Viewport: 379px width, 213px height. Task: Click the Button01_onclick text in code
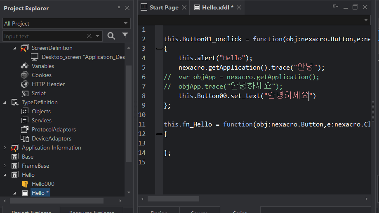[212, 39]
